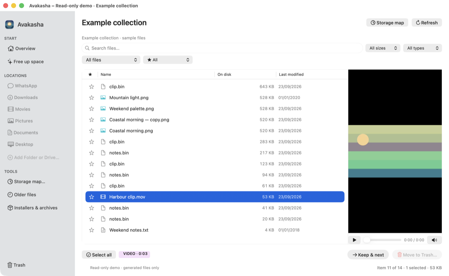Image resolution: width=449 pixels, height=276 pixels.
Task: Open the Overview home page
Action: click(22, 49)
